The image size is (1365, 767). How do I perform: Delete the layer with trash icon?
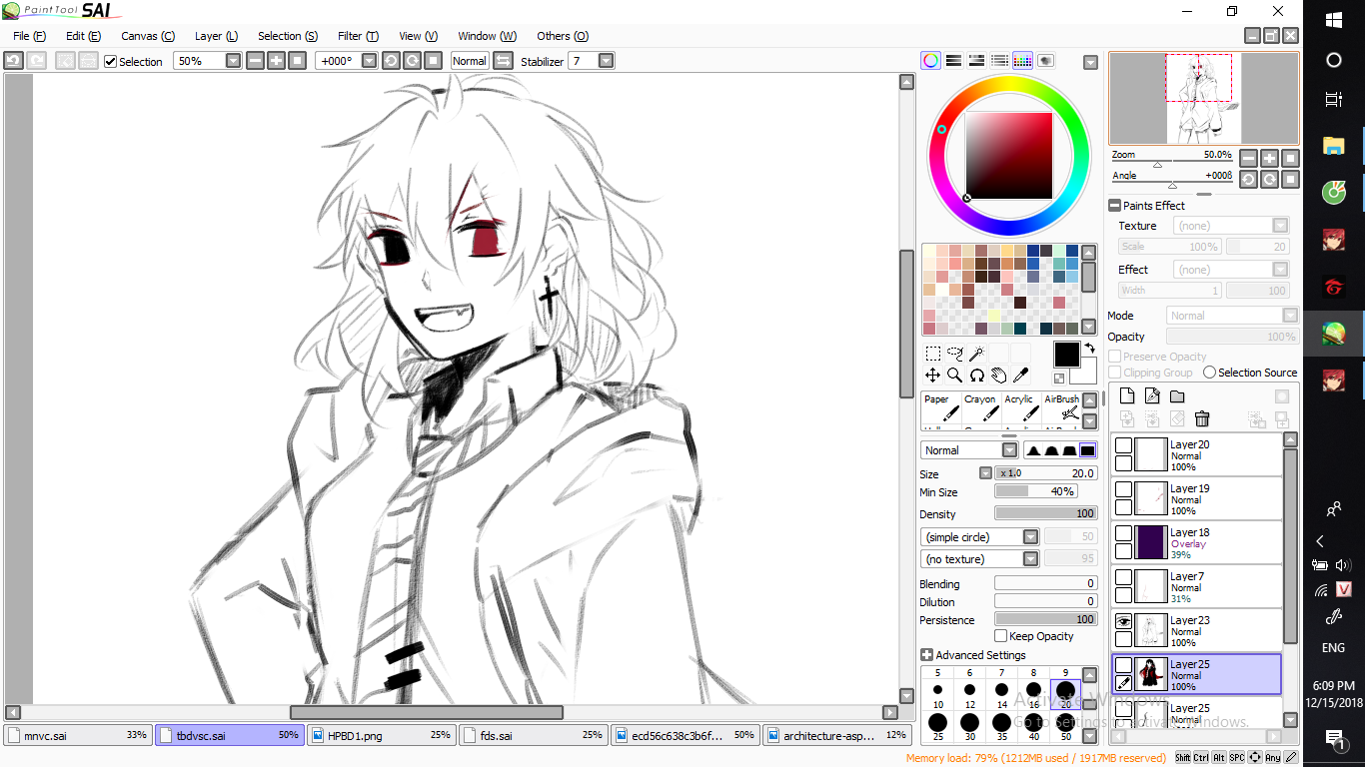tap(1202, 419)
